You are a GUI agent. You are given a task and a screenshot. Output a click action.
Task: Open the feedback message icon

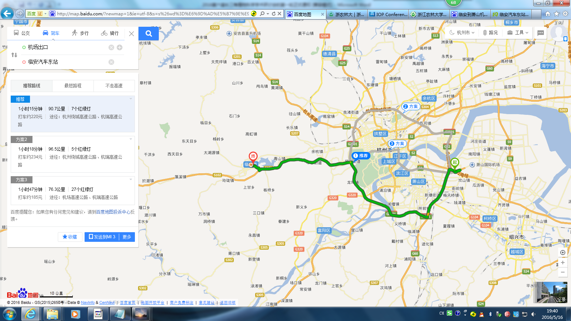point(541,32)
